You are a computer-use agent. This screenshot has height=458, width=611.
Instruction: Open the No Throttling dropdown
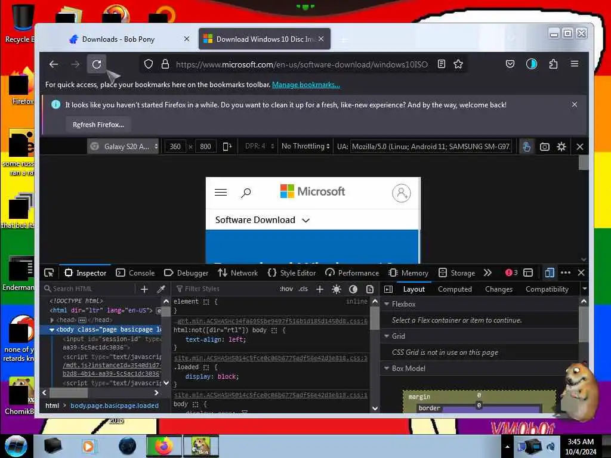pyautogui.click(x=305, y=147)
